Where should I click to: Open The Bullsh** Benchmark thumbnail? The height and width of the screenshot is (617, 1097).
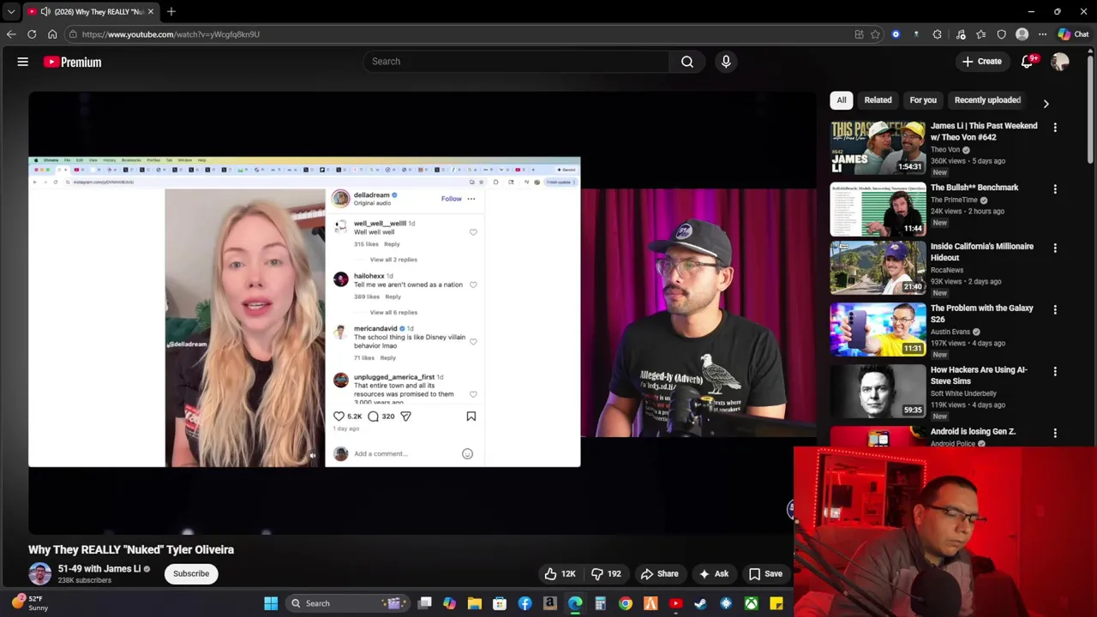pyautogui.click(x=878, y=208)
